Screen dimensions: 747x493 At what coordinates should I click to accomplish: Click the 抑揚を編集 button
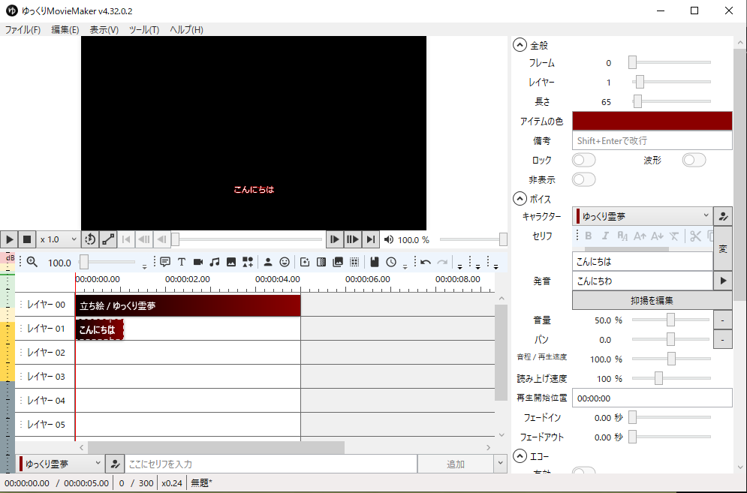tap(651, 300)
